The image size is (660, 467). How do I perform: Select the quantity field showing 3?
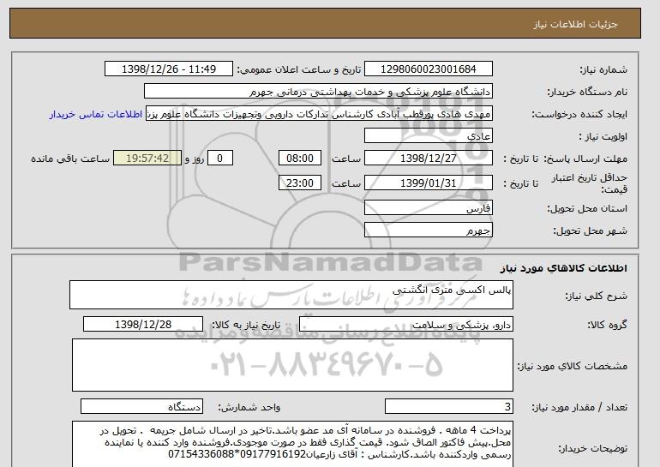(x=448, y=407)
